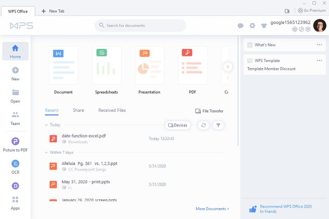The height and width of the screenshot is (219, 329).
Task: Open the messages chat bubble icon
Action: pyautogui.click(x=241, y=26)
